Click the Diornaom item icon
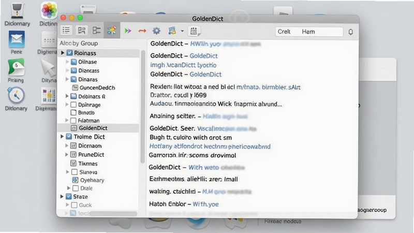The width and height of the screenshot is (414, 233). click(73, 145)
